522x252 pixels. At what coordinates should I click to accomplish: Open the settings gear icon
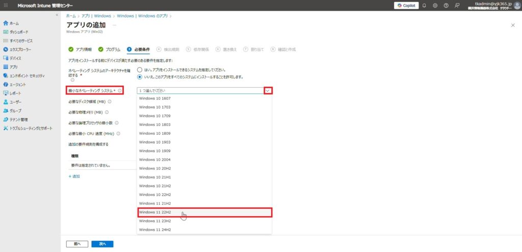tap(435, 6)
